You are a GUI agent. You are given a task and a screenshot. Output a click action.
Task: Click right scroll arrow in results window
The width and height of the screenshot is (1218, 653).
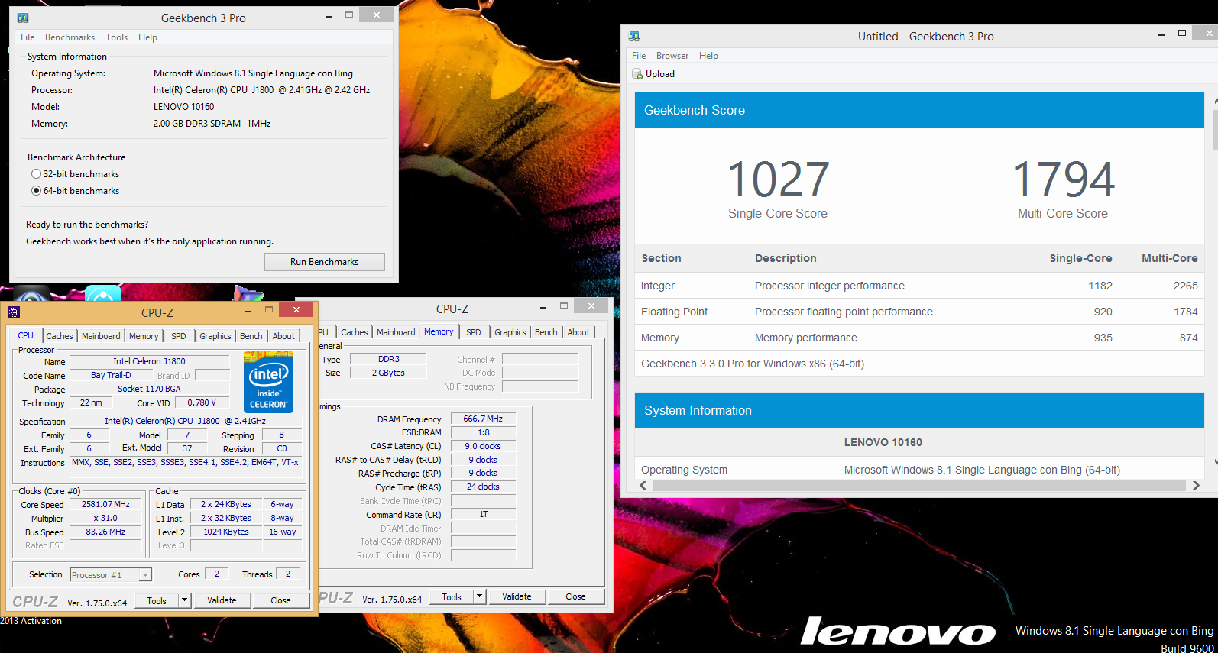(x=1196, y=486)
